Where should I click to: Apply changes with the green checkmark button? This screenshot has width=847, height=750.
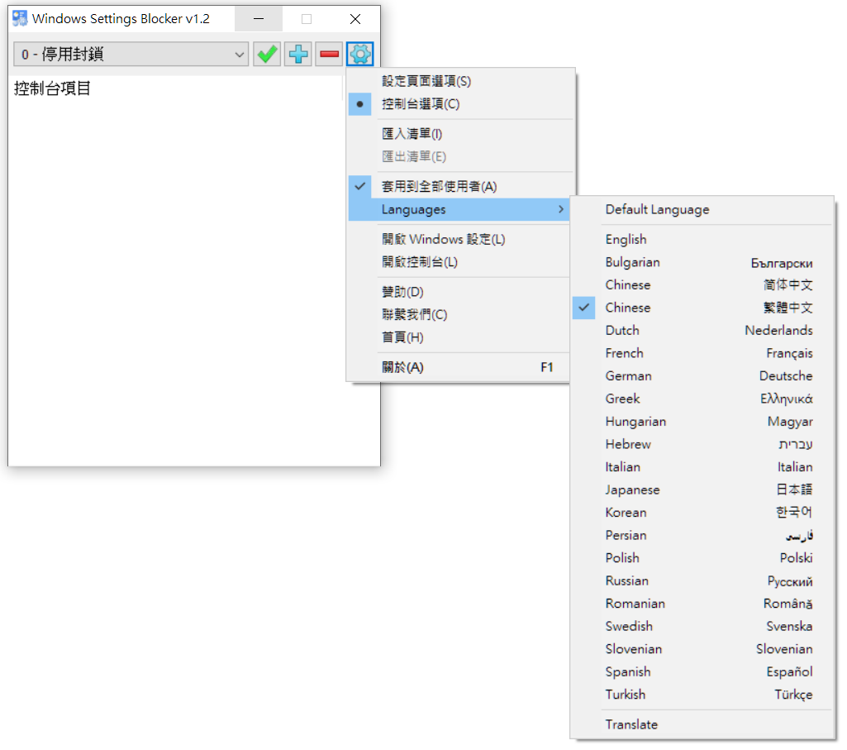pos(266,54)
